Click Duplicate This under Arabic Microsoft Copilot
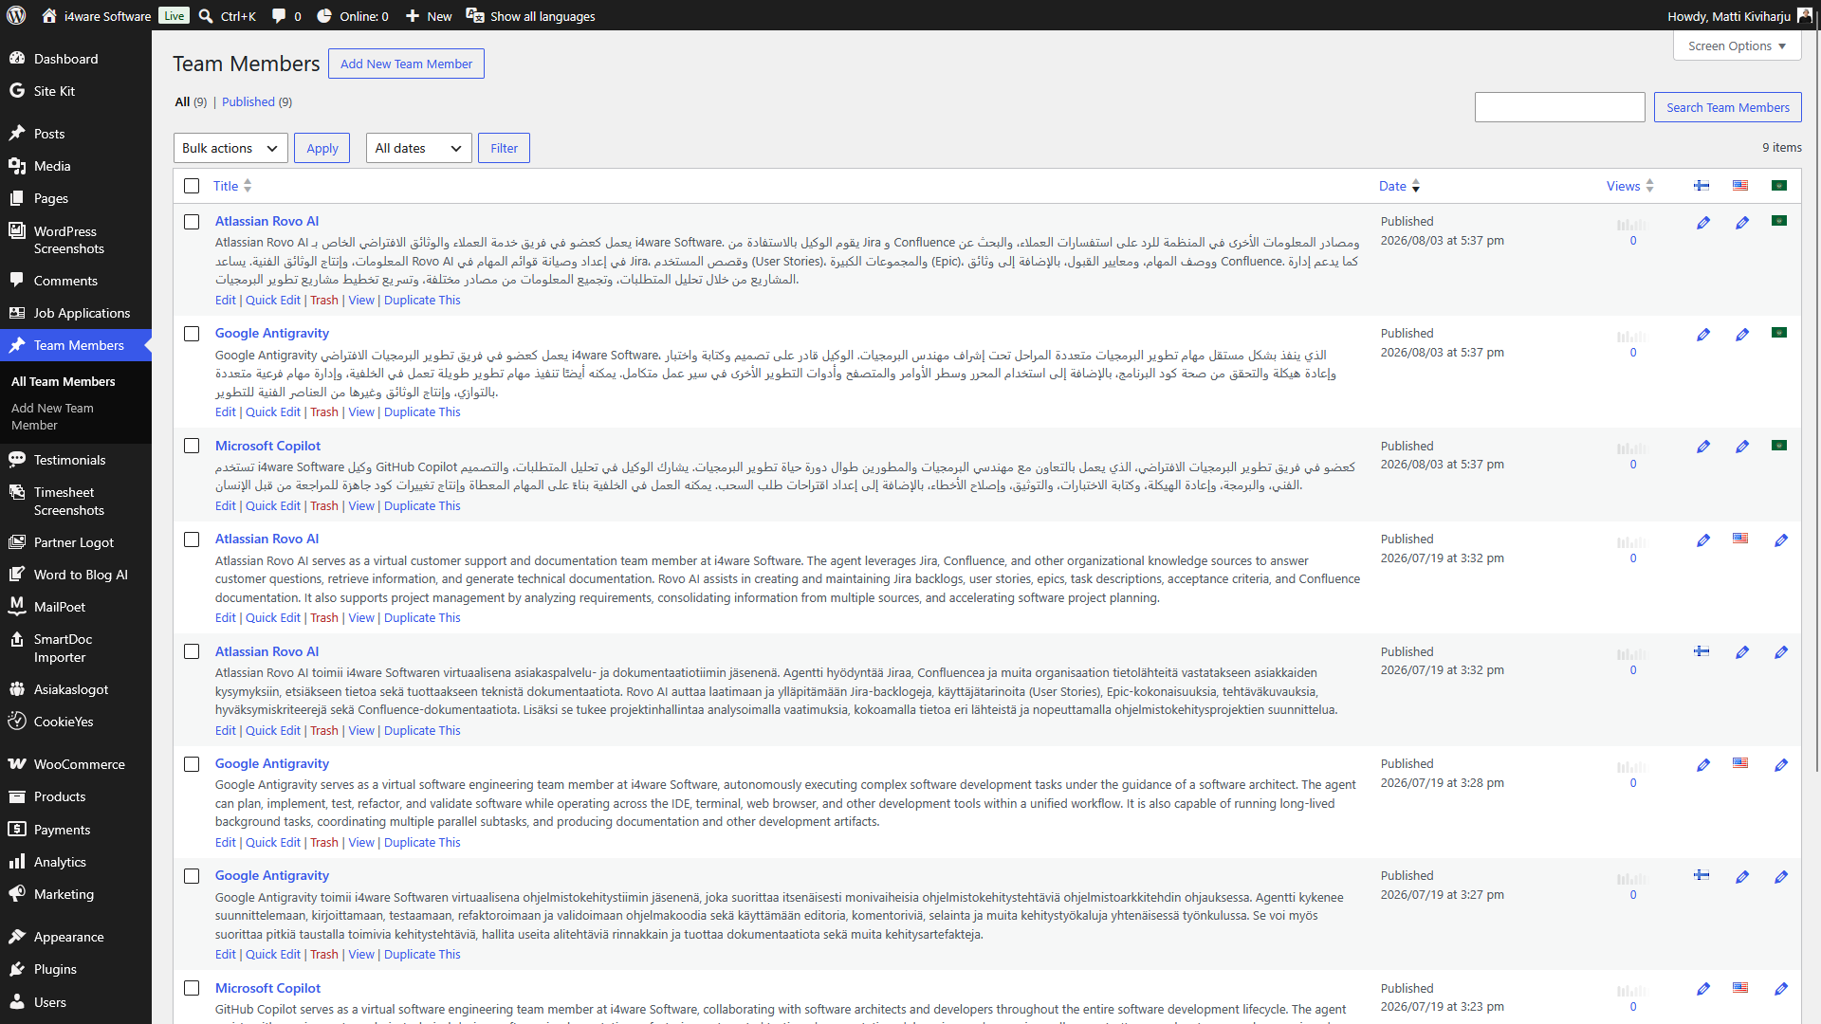The width and height of the screenshot is (1821, 1024). (422, 506)
